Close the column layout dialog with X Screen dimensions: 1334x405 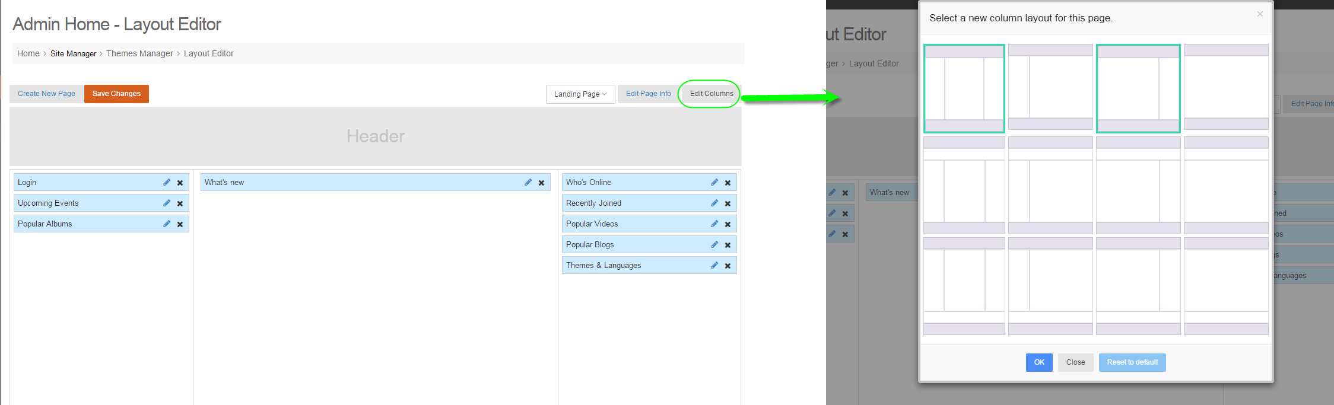(1260, 14)
